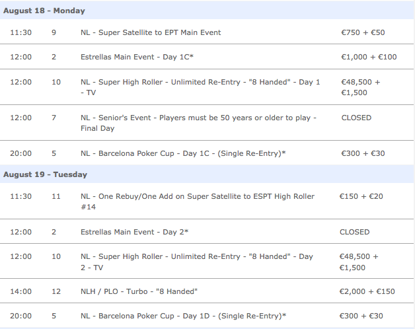Click CLOSED status for Estrellas Day 2
The width and height of the screenshot is (415, 329).
coord(354,232)
